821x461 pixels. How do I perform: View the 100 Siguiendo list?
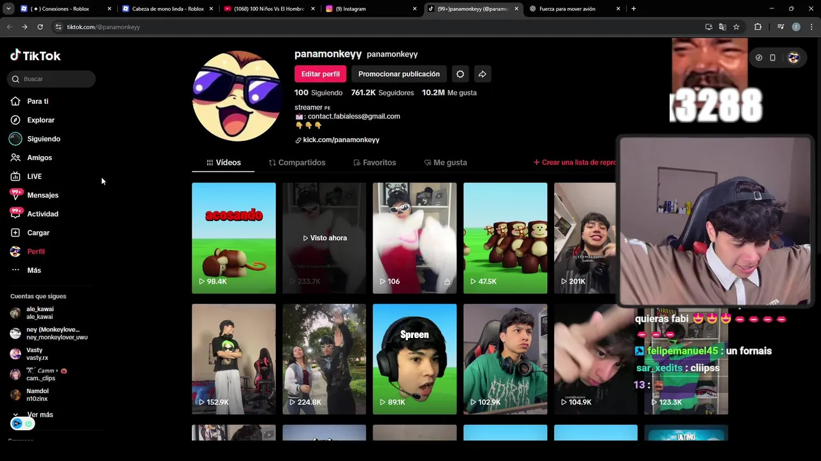coord(318,93)
